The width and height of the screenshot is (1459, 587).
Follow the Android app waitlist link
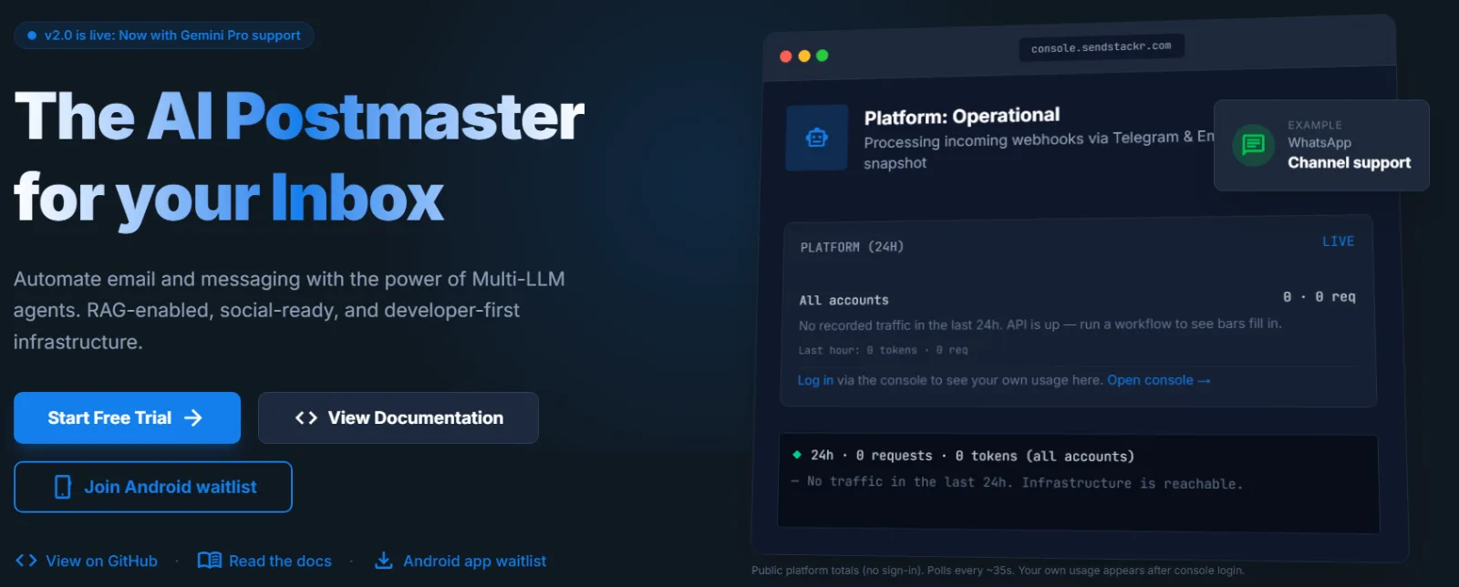coord(460,561)
